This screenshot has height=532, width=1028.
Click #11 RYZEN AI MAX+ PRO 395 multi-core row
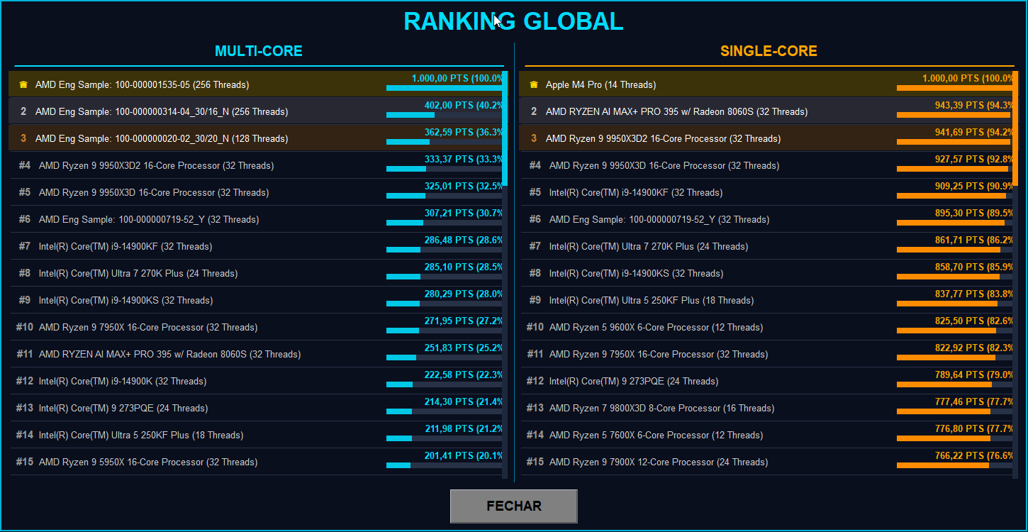pos(256,354)
